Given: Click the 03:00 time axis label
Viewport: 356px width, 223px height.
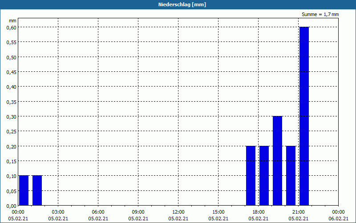Looking at the screenshot, I should point(58,212).
